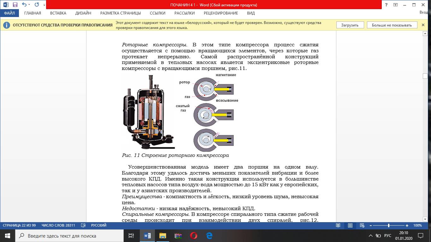Open Word Help question mark icon
This screenshot has height=242, width=431.
[x=386, y=5]
